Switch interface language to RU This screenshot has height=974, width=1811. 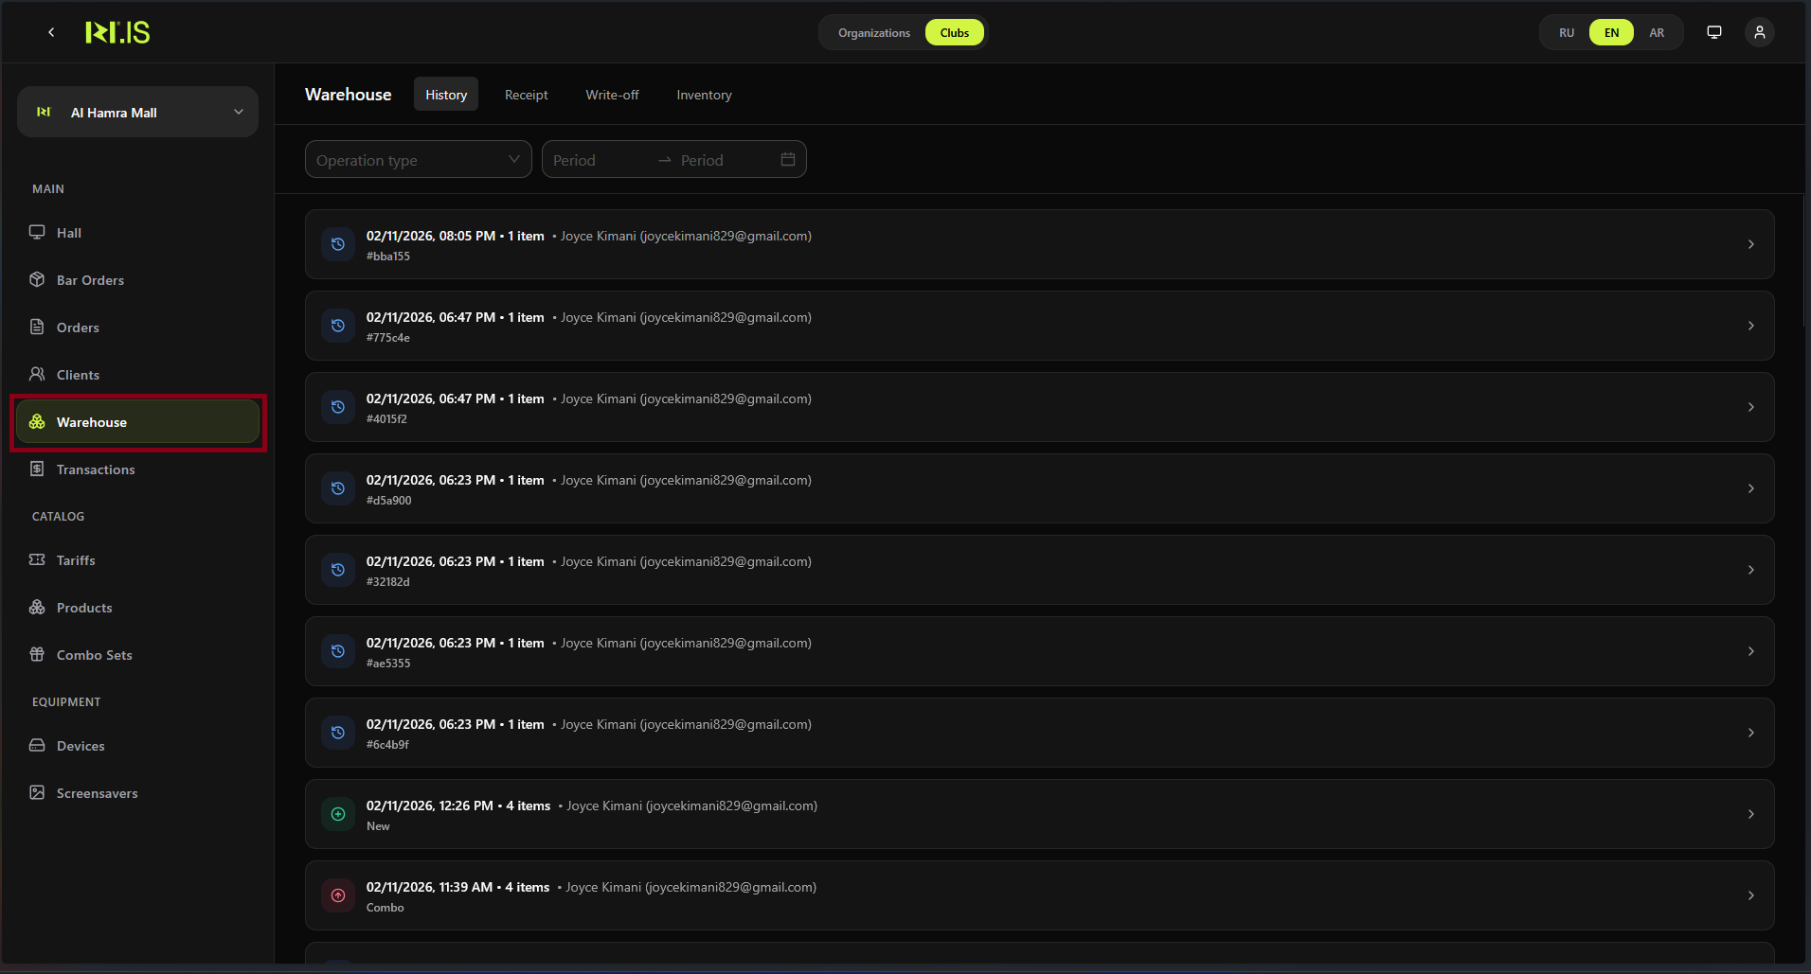click(x=1565, y=31)
